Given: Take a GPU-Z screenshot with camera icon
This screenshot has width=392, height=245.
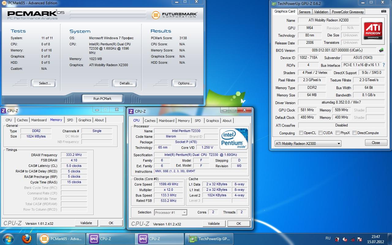Looking at the screenshot, I should point(383,11).
